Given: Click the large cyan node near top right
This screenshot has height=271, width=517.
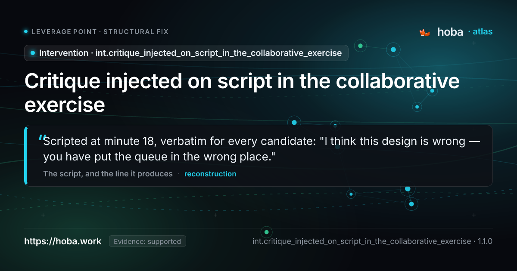Looking at the screenshot, I should click(393, 49).
